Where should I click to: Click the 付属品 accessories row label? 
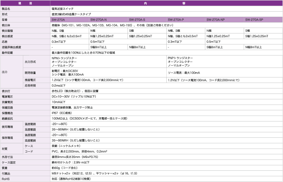coord(6,173)
